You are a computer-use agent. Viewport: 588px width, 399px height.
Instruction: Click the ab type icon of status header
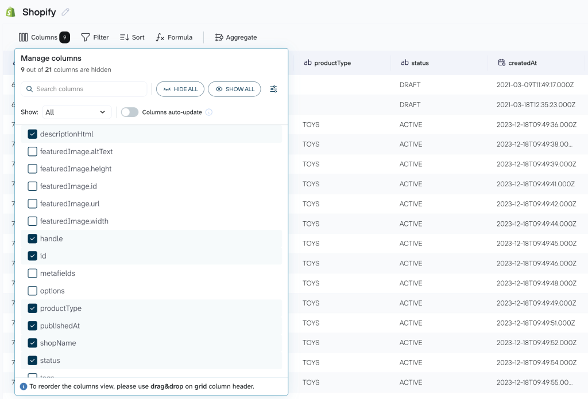tap(405, 62)
